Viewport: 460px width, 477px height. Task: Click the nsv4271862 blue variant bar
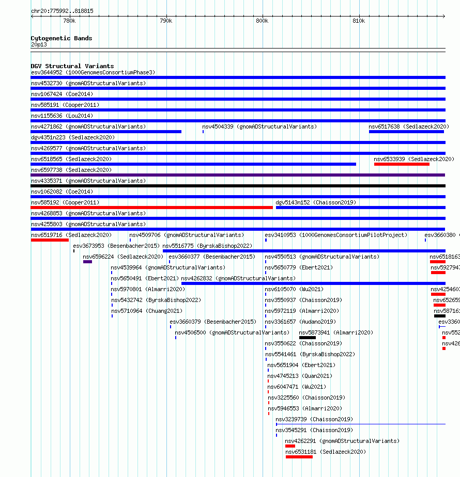click(106, 132)
